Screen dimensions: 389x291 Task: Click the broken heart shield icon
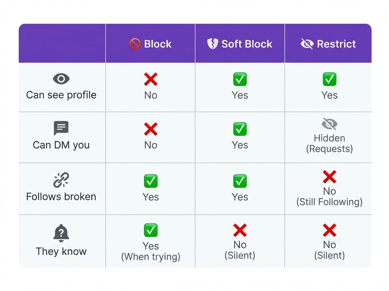tap(212, 44)
